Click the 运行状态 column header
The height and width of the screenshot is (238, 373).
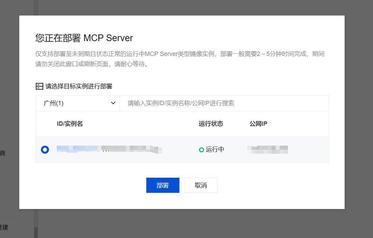point(211,124)
